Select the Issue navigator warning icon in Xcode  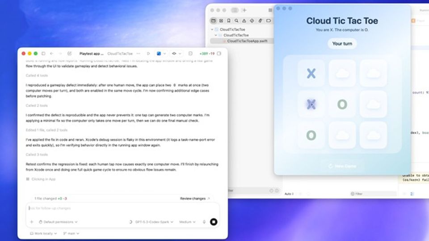pyautogui.click(x=244, y=21)
